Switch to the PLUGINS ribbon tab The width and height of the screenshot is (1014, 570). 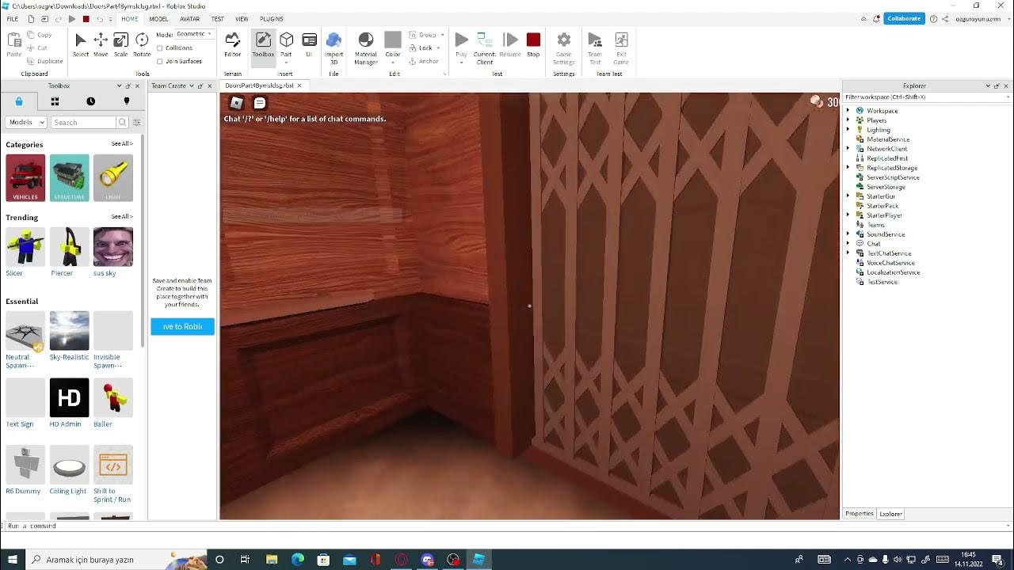click(272, 19)
